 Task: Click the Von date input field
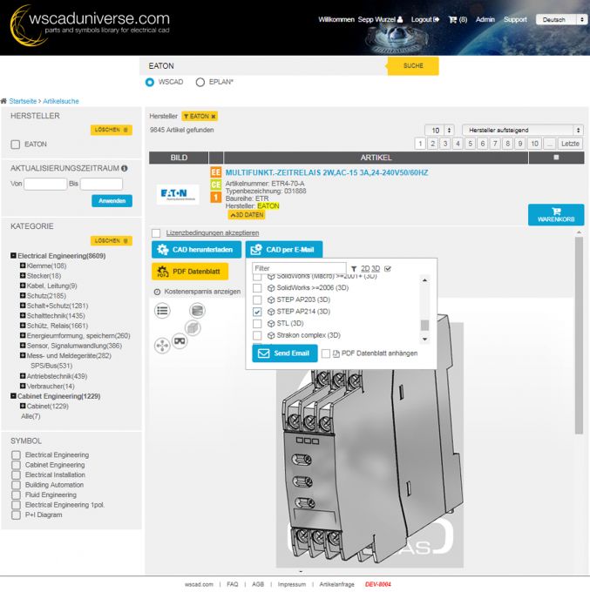click(45, 184)
